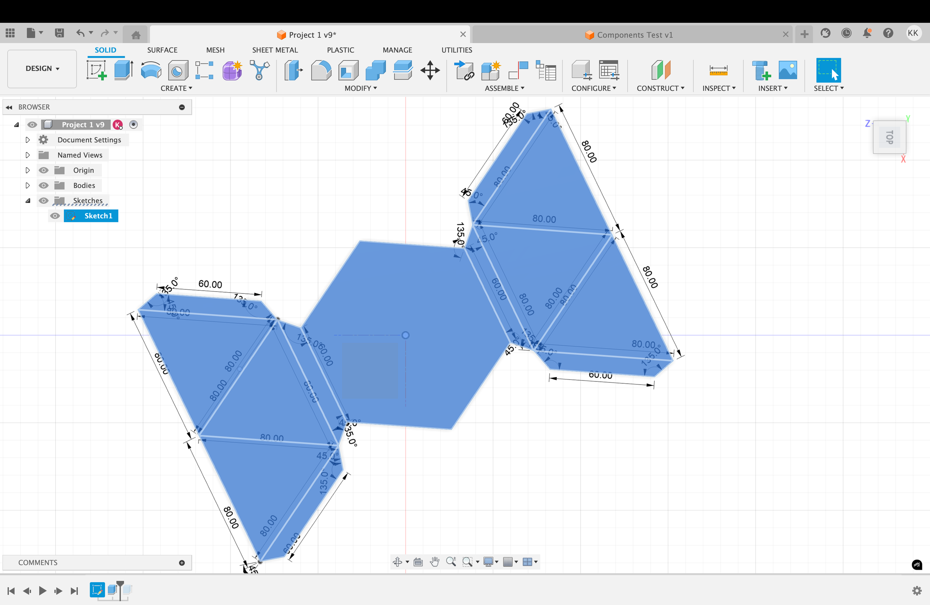Select the Extrude tool
Viewport: 930px width, 605px height.
click(x=124, y=71)
